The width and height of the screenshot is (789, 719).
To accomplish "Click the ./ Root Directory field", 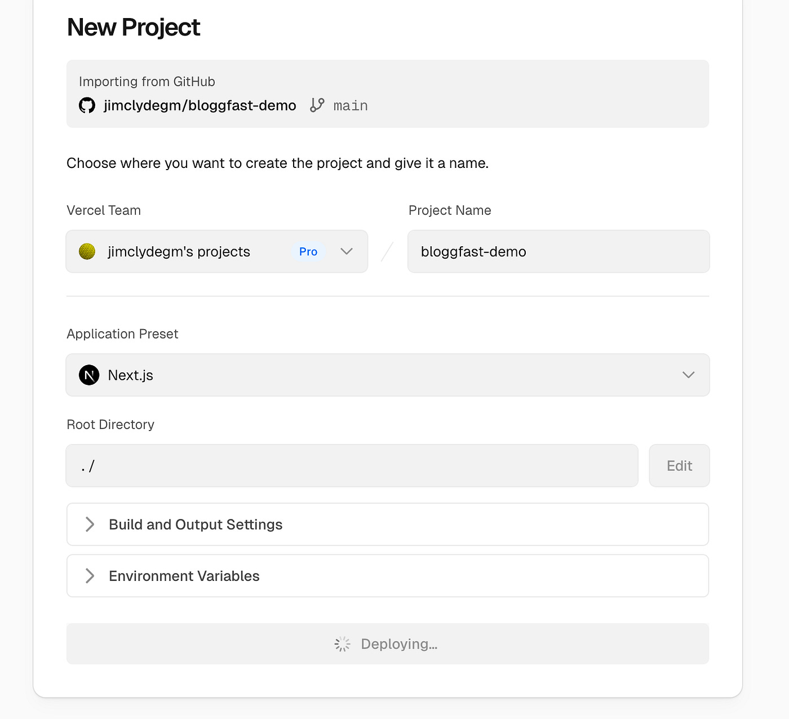I will click(x=352, y=465).
